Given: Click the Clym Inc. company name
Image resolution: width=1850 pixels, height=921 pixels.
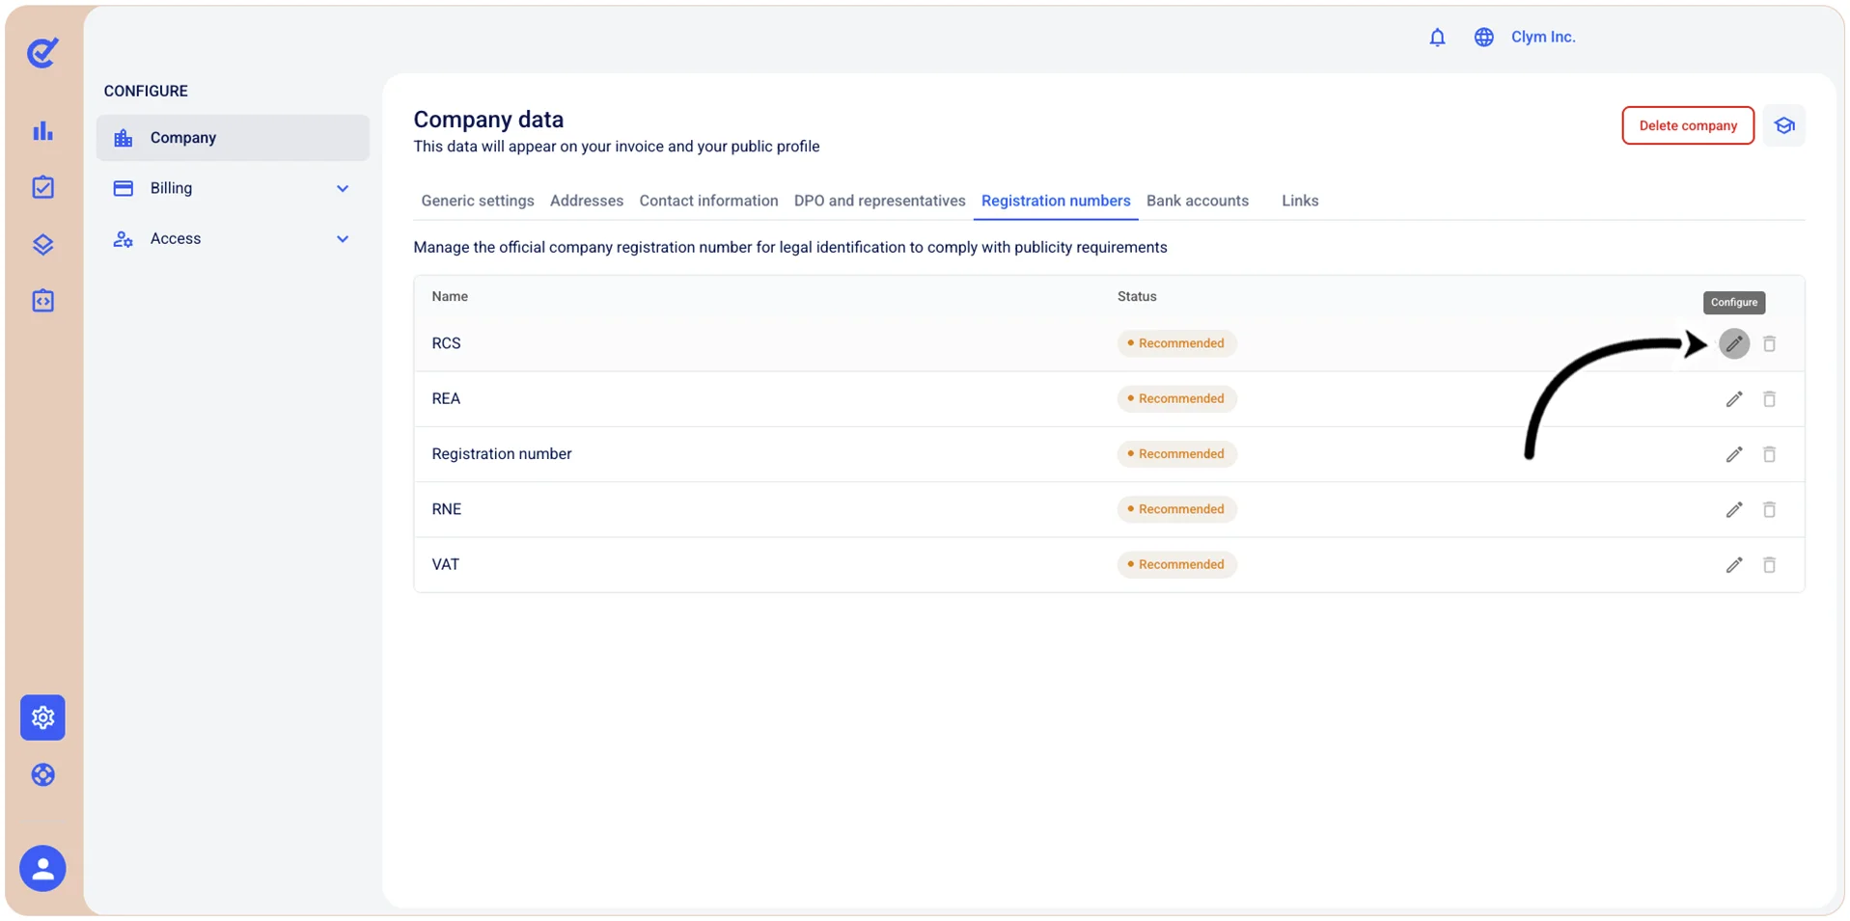Looking at the screenshot, I should [x=1543, y=37].
